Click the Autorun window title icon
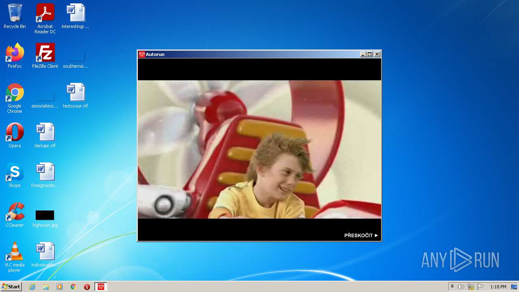 tap(142, 54)
